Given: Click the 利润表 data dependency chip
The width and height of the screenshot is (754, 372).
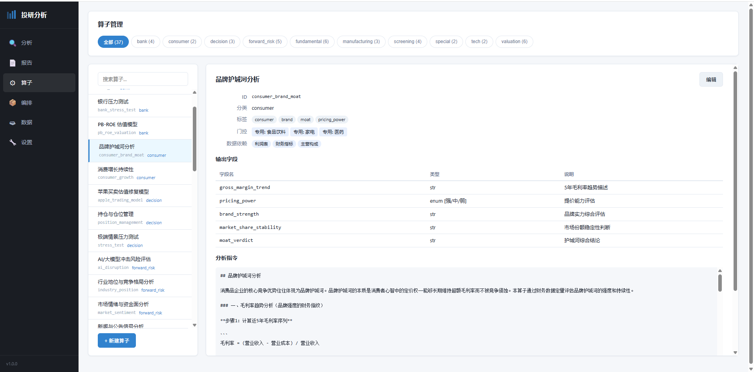Looking at the screenshot, I should [261, 144].
